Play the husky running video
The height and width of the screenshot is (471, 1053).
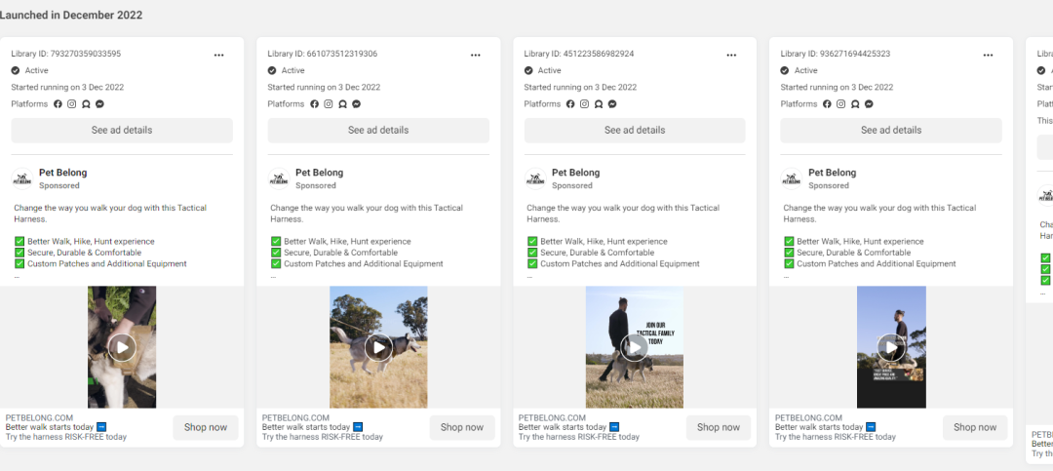click(x=378, y=347)
